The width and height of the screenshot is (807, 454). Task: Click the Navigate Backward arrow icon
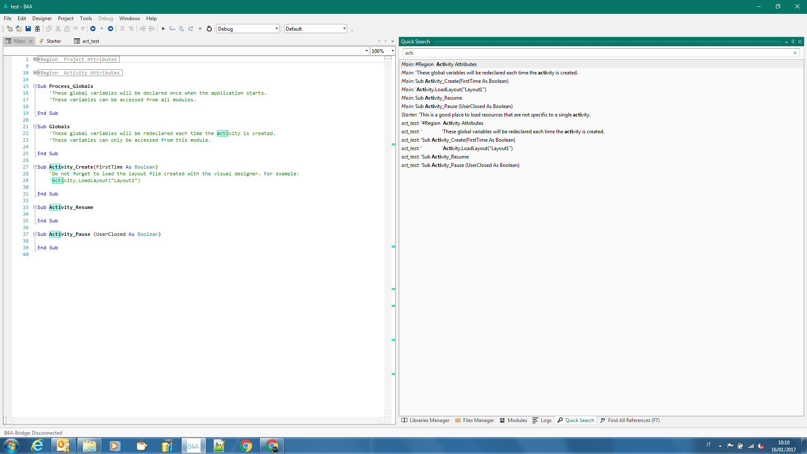(93, 29)
